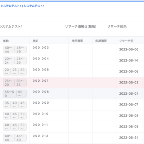This screenshot has height=144, width=144.
Task: Click the リサーチ結果 label
Action: point(117,26)
